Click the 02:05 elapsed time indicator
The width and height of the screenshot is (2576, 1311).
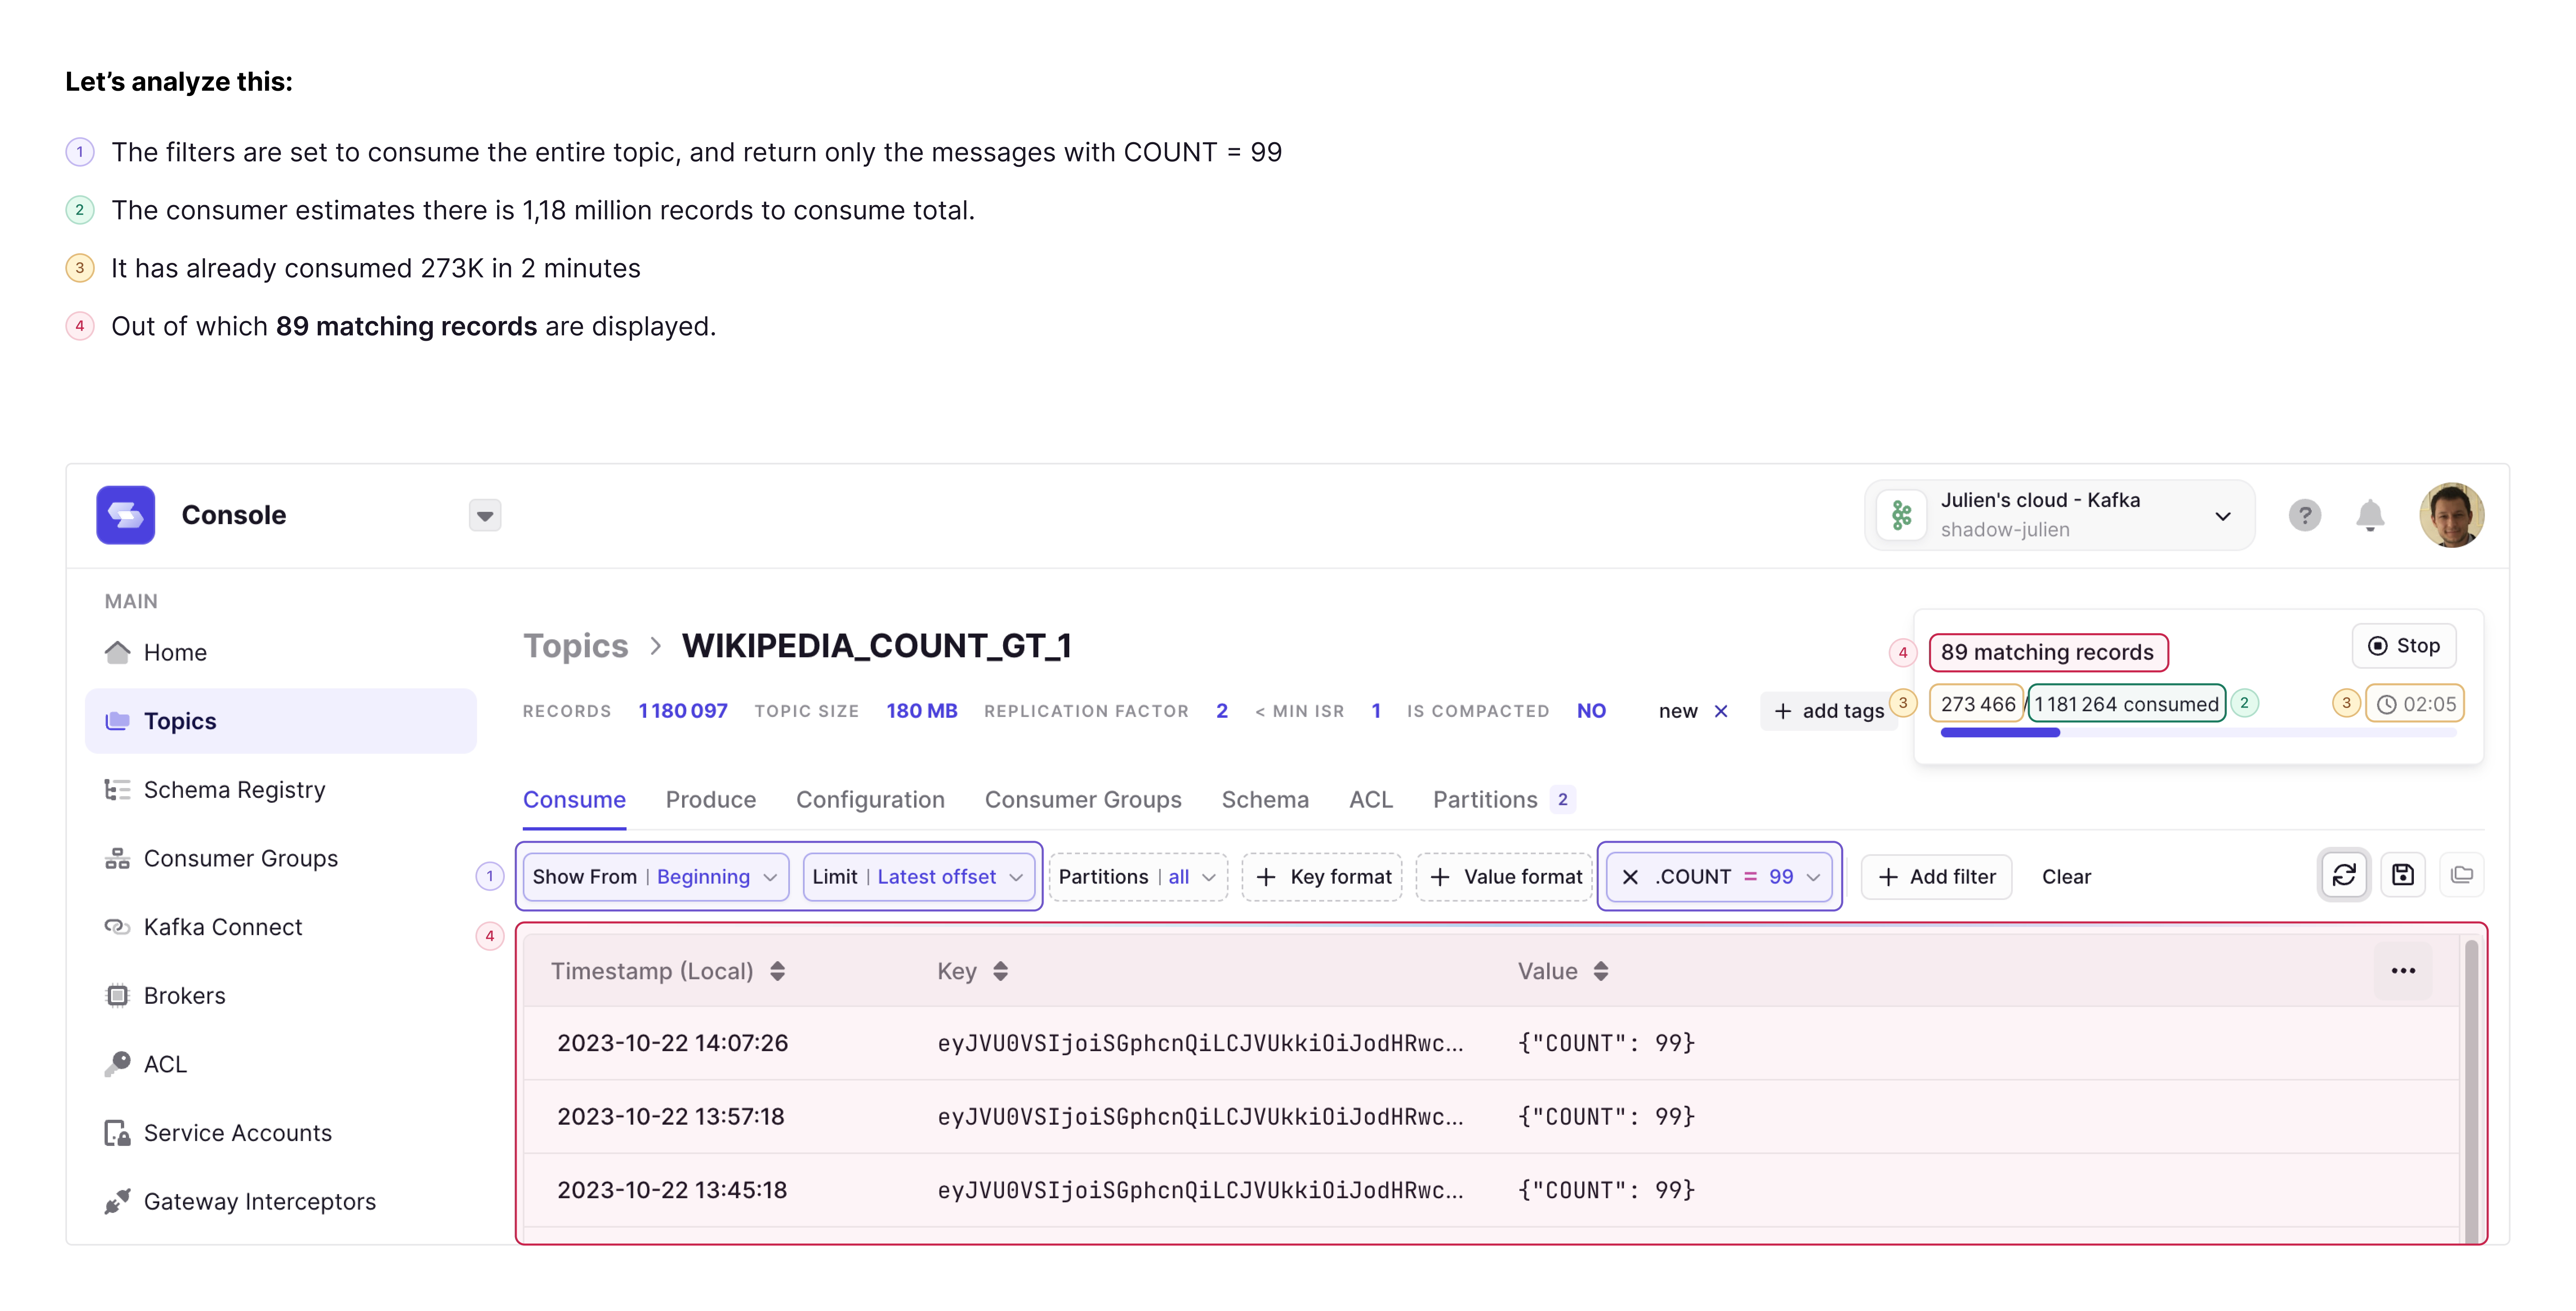[x=2415, y=704]
